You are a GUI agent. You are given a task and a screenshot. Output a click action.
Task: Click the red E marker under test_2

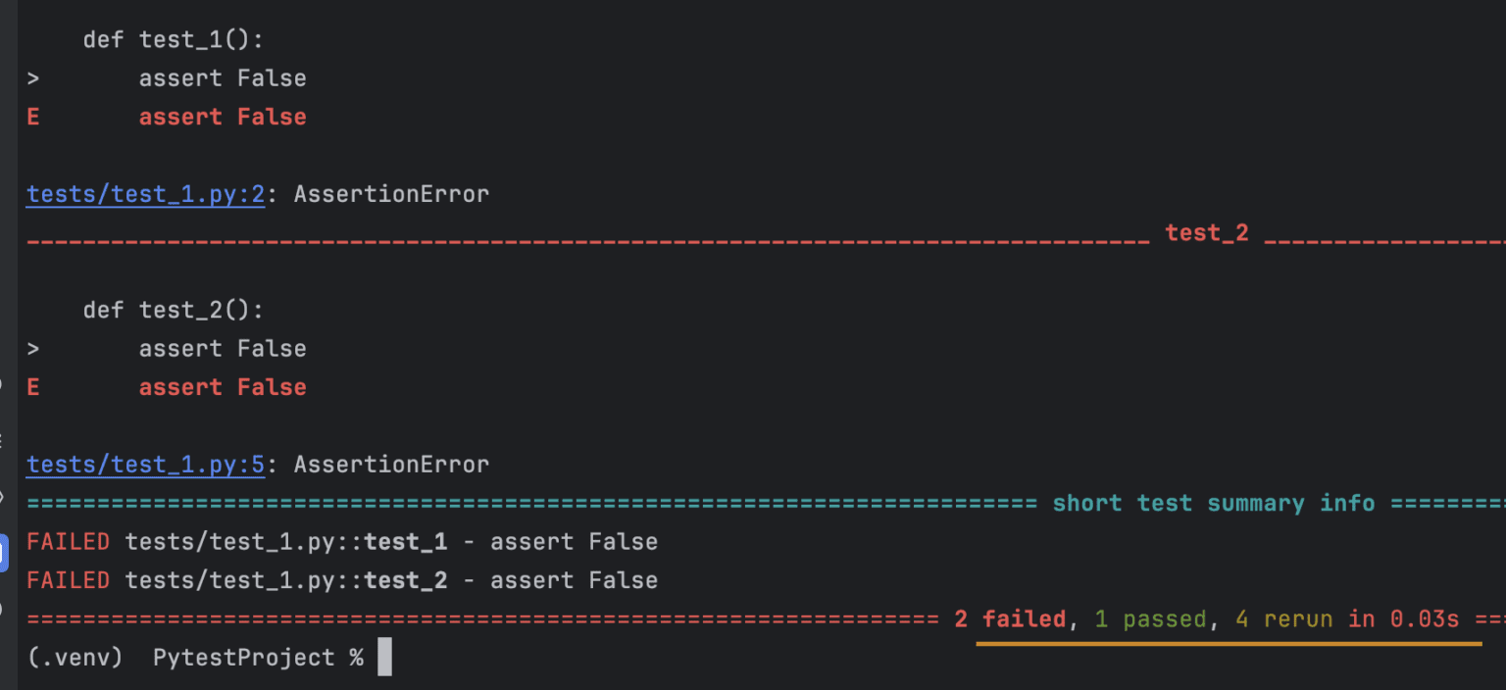33,388
